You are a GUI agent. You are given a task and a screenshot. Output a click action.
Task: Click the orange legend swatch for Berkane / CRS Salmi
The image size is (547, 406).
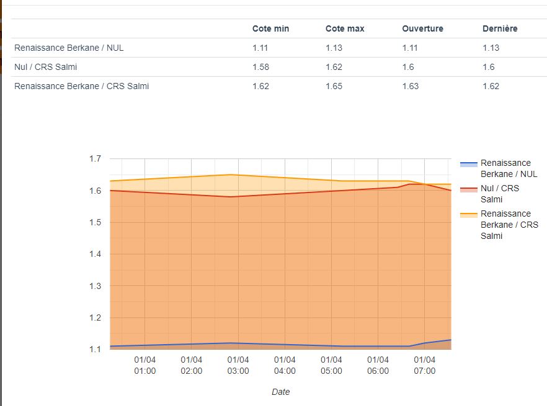[x=469, y=215]
